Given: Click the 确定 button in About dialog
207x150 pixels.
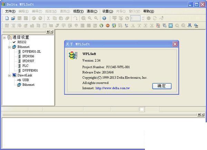Looking at the screenshot, I should point(162,86).
